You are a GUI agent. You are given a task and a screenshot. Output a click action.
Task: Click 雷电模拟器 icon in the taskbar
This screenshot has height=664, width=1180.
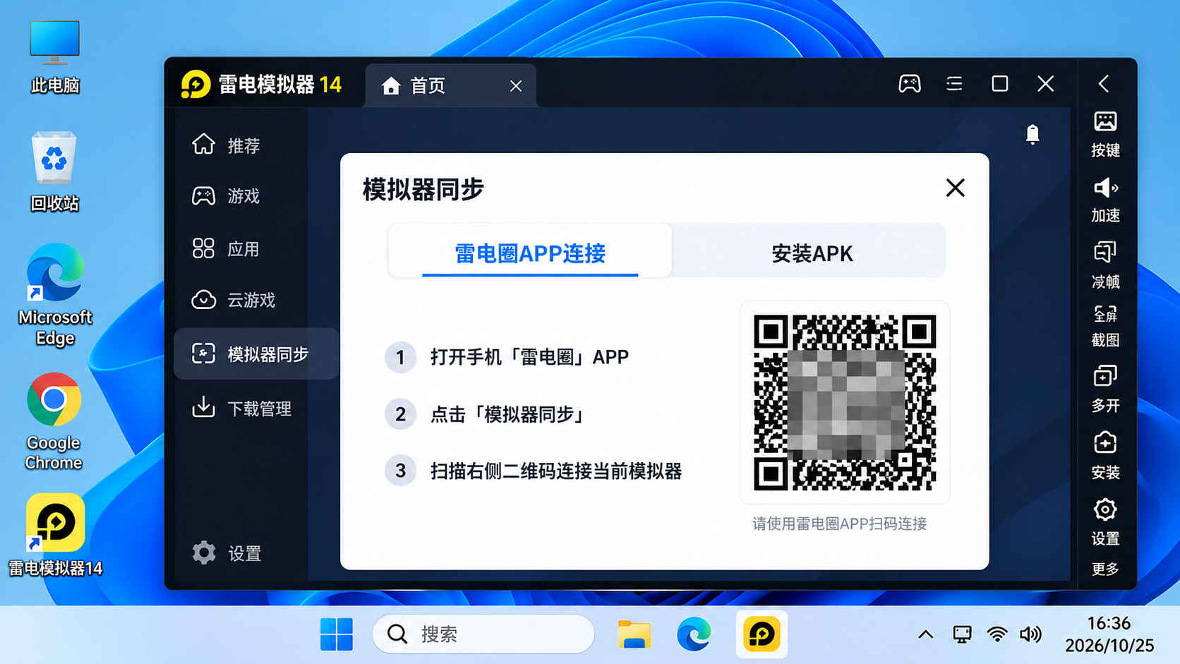tap(761, 634)
